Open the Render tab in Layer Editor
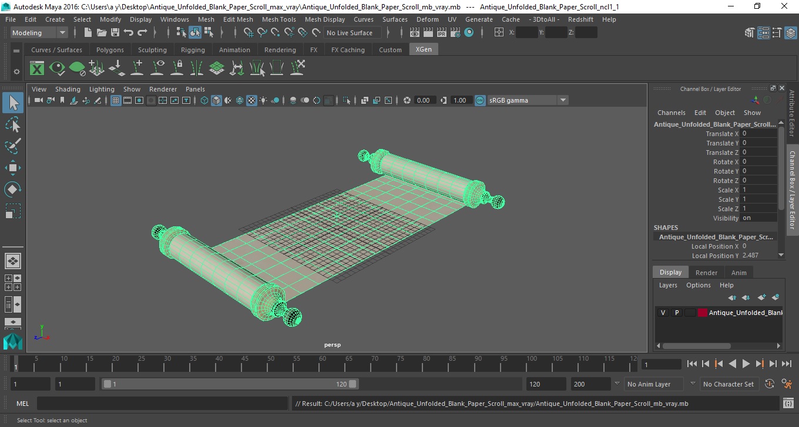The width and height of the screenshot is (799, 427). click(706, 273)
